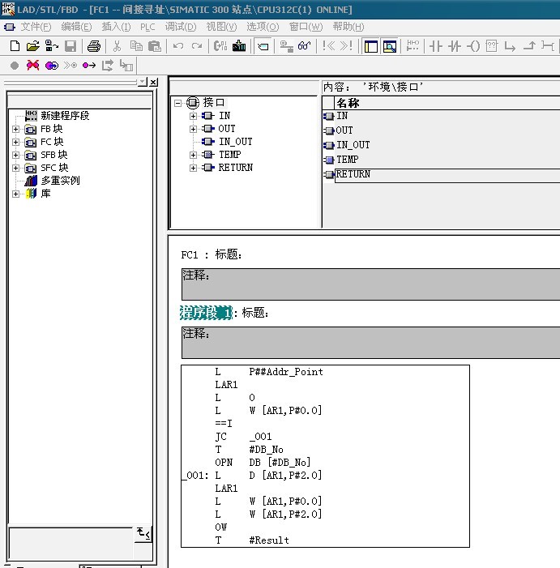Viewport: 560px width, 568px height.
Task: Click the FC1 comment field
Action: click(370, 284)
